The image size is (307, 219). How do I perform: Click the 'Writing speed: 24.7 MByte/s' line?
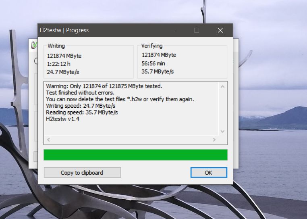coord(81,106)
